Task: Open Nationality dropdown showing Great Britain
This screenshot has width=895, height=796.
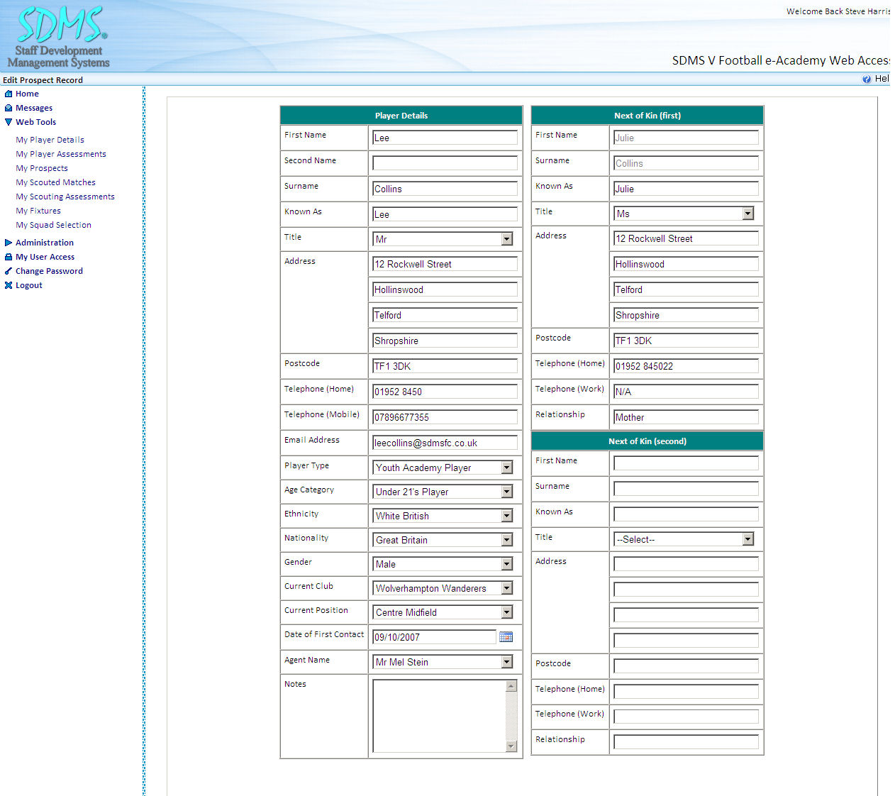Action: (x=443, y=540)
